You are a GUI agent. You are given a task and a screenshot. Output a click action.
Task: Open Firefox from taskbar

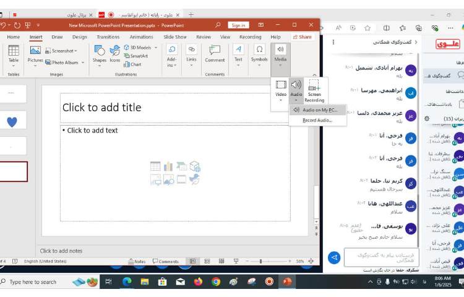tap(198, 282)
